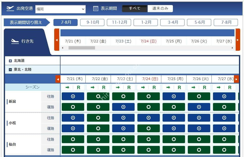This screenshot has height=157, width=244.
Task: Select 新潟 往路 availability for 7/22
Action: (x=98, y=96)
